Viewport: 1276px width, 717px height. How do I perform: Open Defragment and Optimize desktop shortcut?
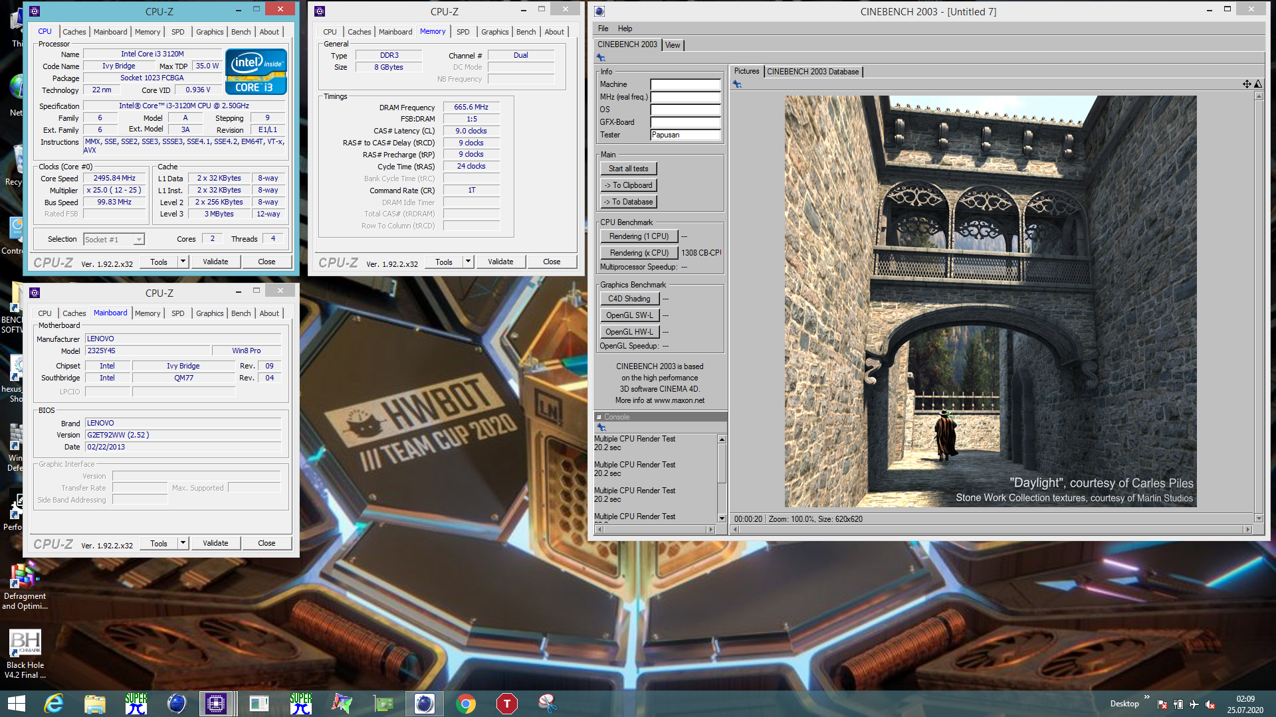25,586
